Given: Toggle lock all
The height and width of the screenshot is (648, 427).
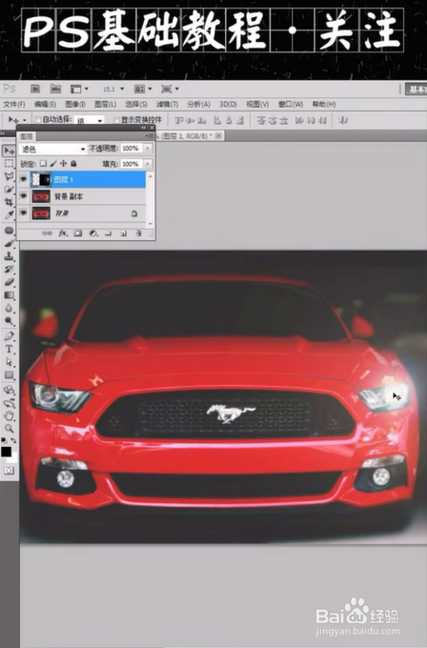Looking at the screenshot, I should click(x=73, y=164).
